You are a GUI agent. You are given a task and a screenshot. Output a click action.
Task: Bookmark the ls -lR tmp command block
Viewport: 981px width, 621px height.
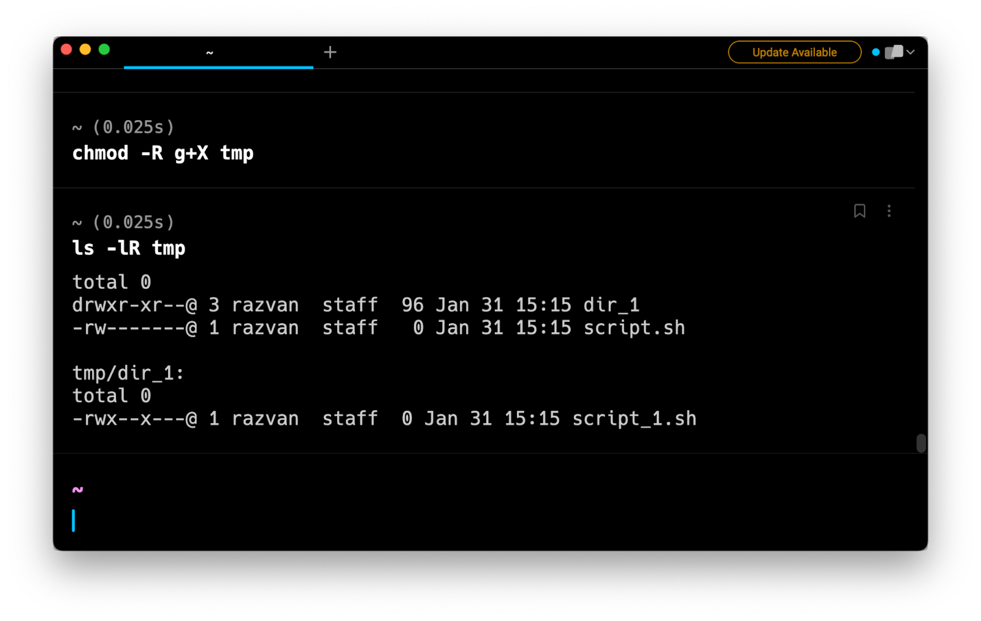[860, 211]
